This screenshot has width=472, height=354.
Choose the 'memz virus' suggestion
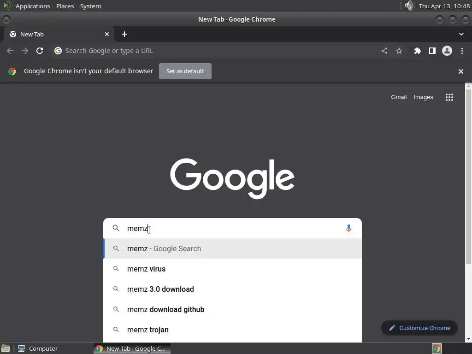(232, 269)
